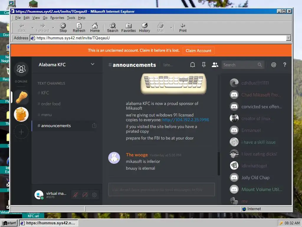Expand the Back history dropdown arrow
Screen dimensions: 302x227
32,28
